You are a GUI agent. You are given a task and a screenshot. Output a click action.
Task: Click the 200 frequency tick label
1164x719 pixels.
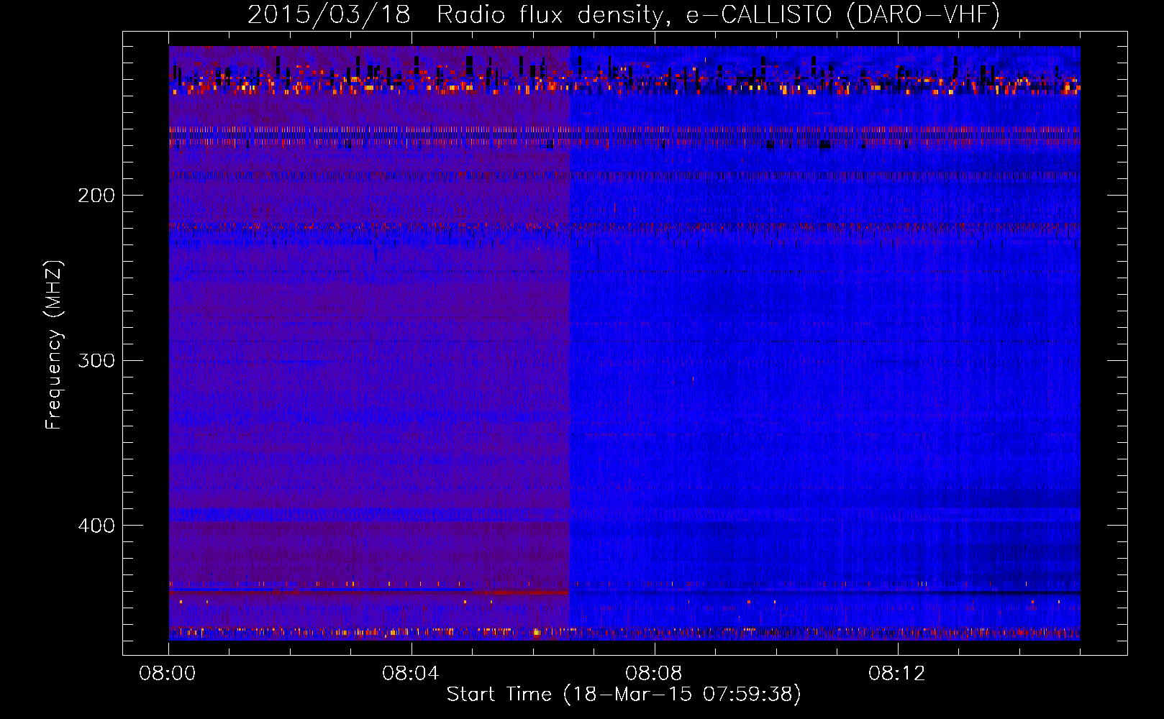96,196
